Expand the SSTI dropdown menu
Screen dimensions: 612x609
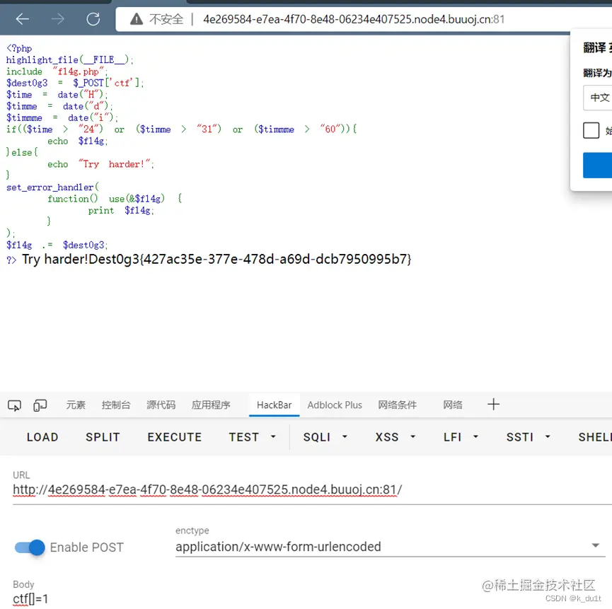528,437
